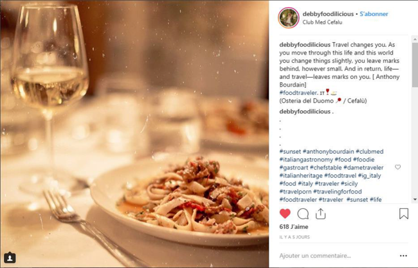Click the scrollbar down arrow in comments

tap(415, 199)
